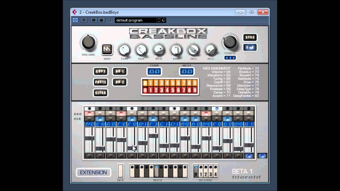Click the TEMPO knob
The image size is (340, 191).
pyautogui.click(x=230, y=42)
